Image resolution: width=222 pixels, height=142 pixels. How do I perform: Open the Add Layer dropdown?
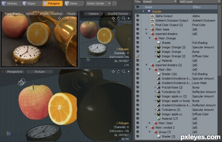tap(200, 1)
